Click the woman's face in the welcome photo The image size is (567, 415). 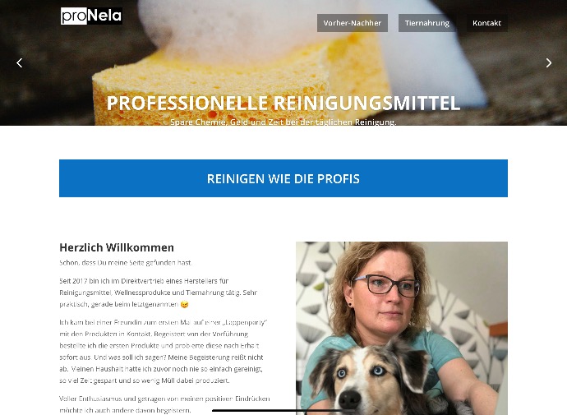coord(383,293)
